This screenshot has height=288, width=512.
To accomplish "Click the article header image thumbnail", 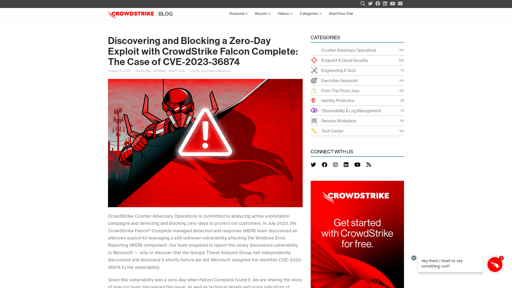I will (205, 143).
